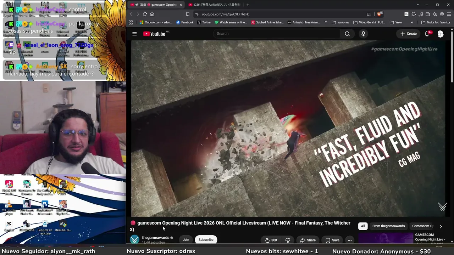Go back in the browser

coord(131,14)
